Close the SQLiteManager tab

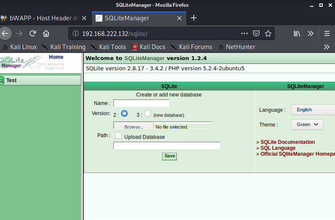pos(179,18)
